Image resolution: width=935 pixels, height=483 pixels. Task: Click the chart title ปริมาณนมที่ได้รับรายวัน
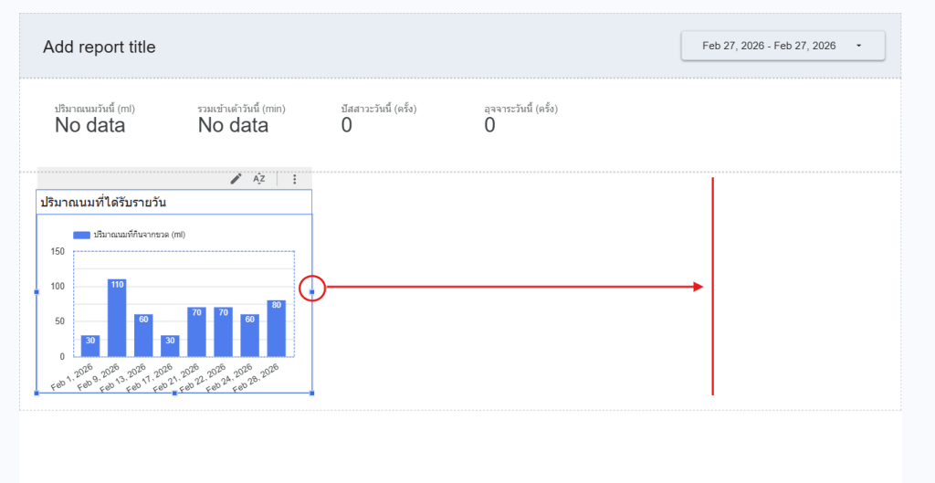tap(103, 202)
